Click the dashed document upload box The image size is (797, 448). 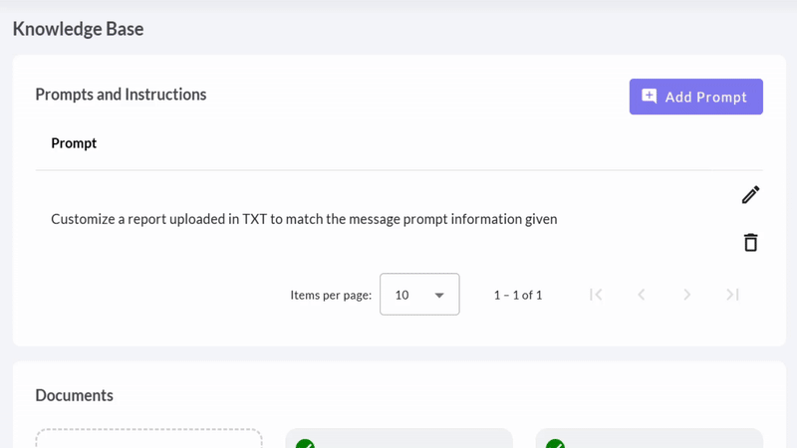(148, 438)
